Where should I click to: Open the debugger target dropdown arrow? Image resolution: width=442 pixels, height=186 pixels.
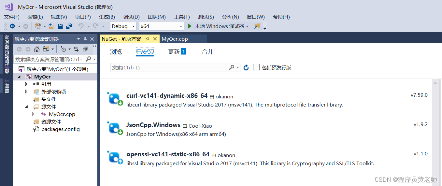247,26
